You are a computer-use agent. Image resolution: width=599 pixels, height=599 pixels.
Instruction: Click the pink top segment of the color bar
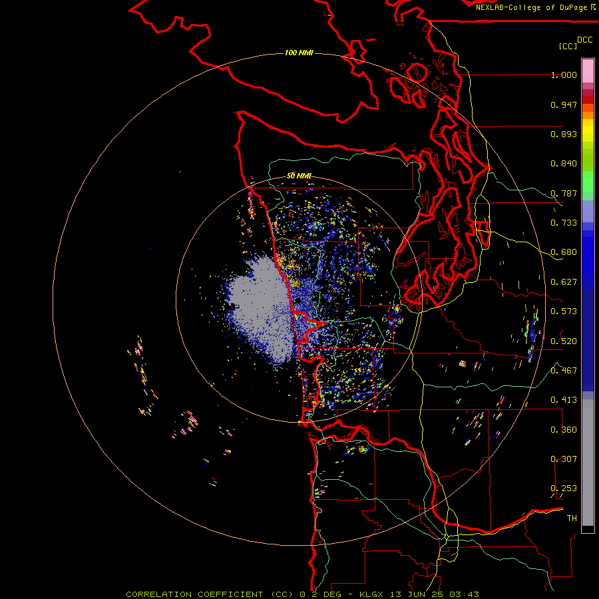point(588,71)
